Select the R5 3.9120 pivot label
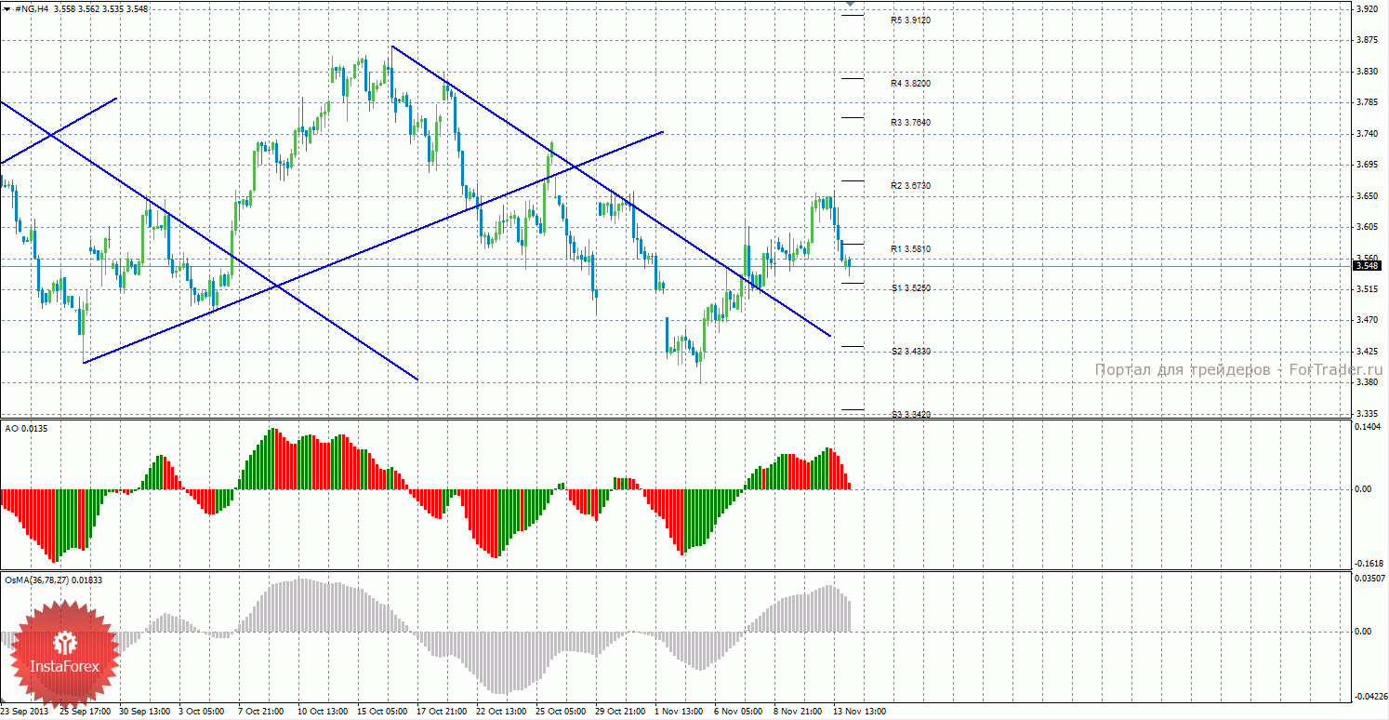 click(910, 20)
